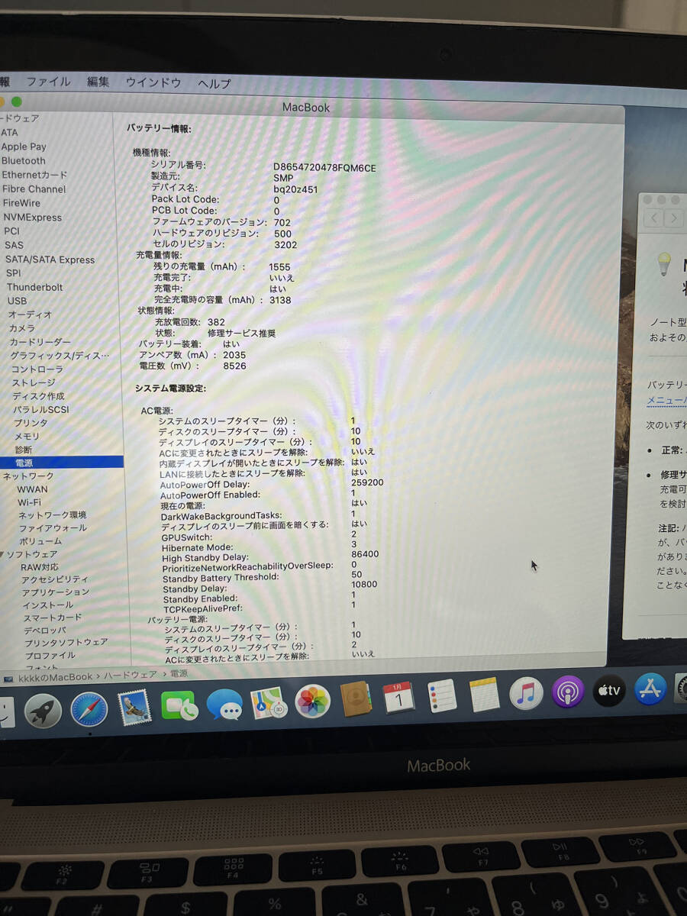The image size is (687, 916).
Task: Launch Reminders from the Dock
Action: (441, 696)
